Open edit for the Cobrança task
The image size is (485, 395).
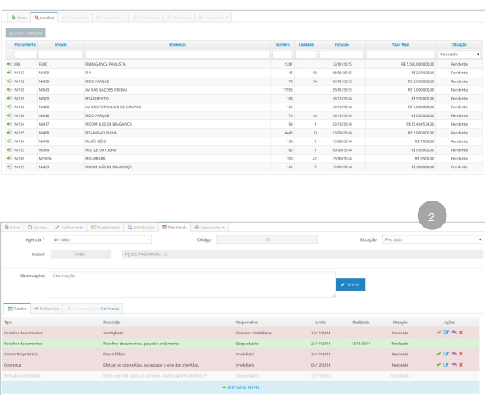[446, 365]
